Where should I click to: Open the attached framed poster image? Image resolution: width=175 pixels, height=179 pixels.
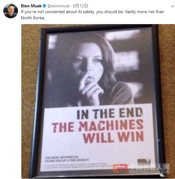coord(98,101)
